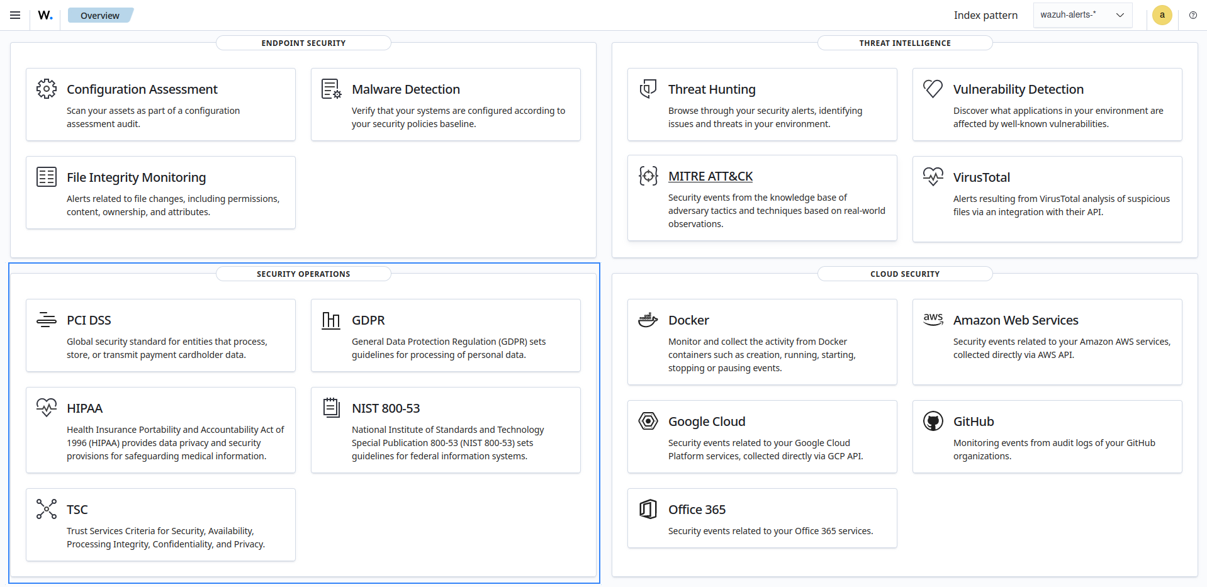The image size is (1207, 587).
Task: Click the Amazon Web Services aws icon
Action: pyautogui.click(x=933, y=319)
